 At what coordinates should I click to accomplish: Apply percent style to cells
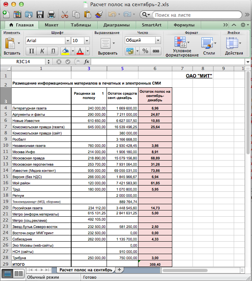click(145, 51)
